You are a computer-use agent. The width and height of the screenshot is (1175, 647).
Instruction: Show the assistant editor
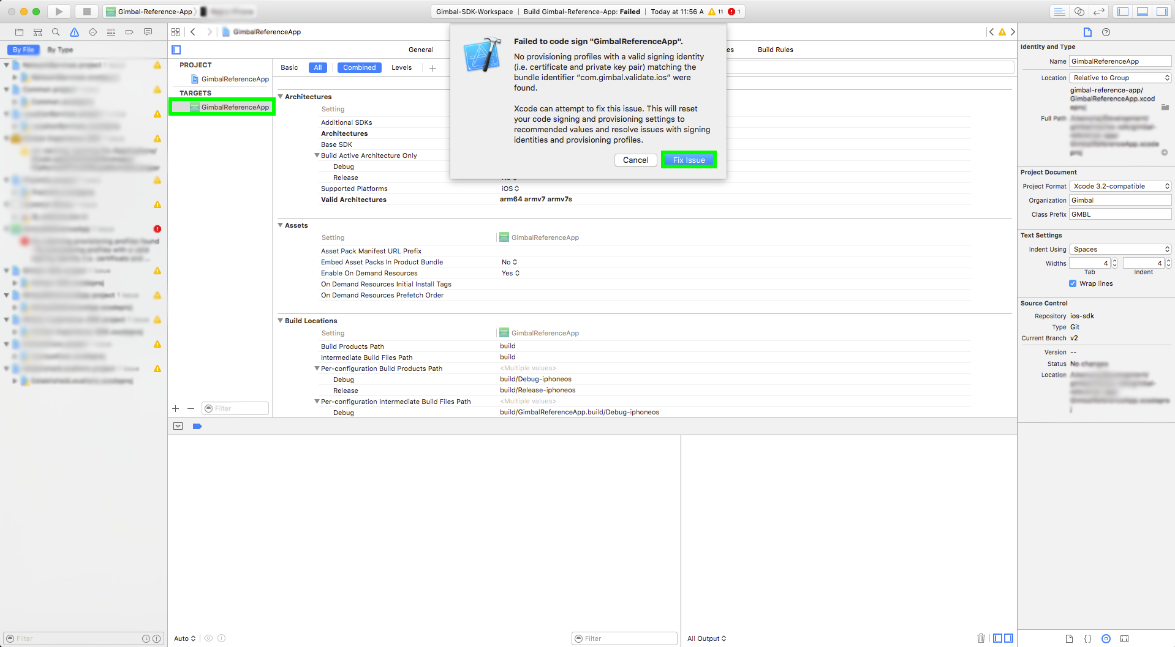1079,12
